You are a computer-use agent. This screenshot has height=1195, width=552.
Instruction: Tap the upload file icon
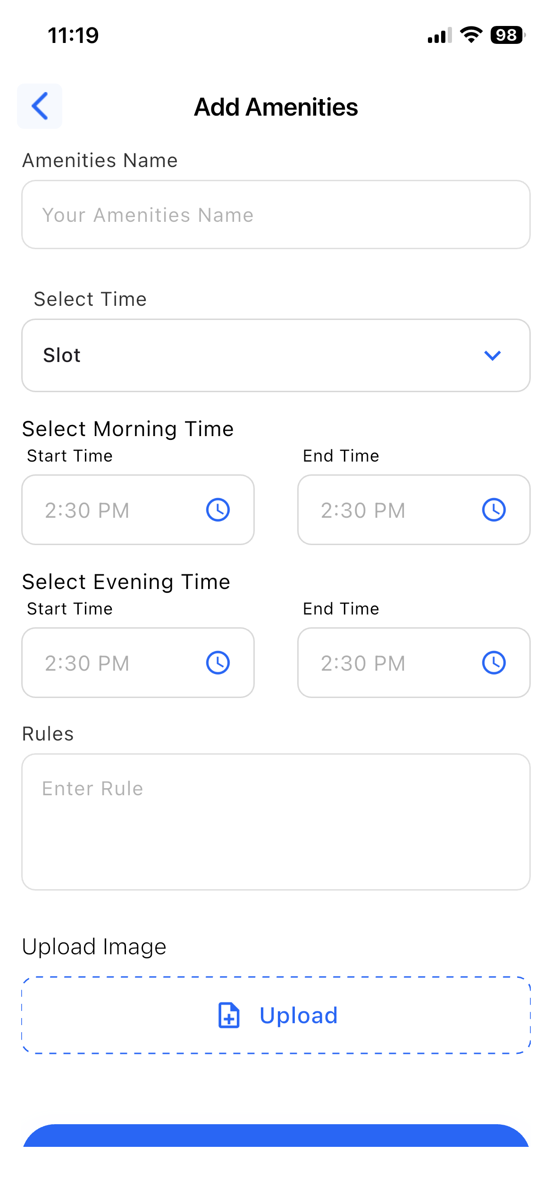(x=229, y=1015)
